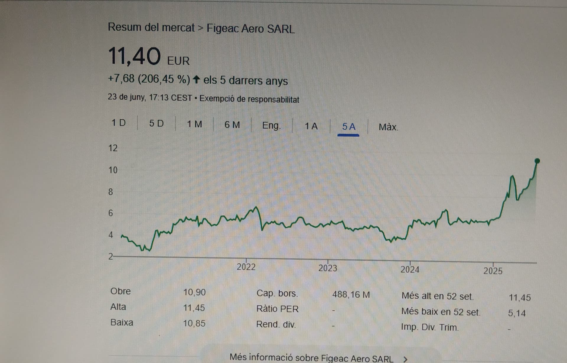Click the 2022 marker on time axis
The height and width of the screenshot is (363, 567).
click(x=246, y=267)
